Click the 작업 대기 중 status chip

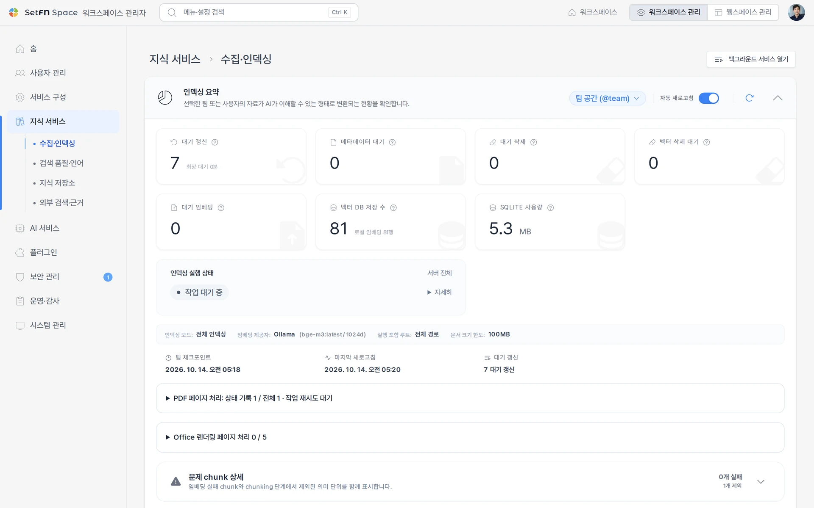(199, 292)
